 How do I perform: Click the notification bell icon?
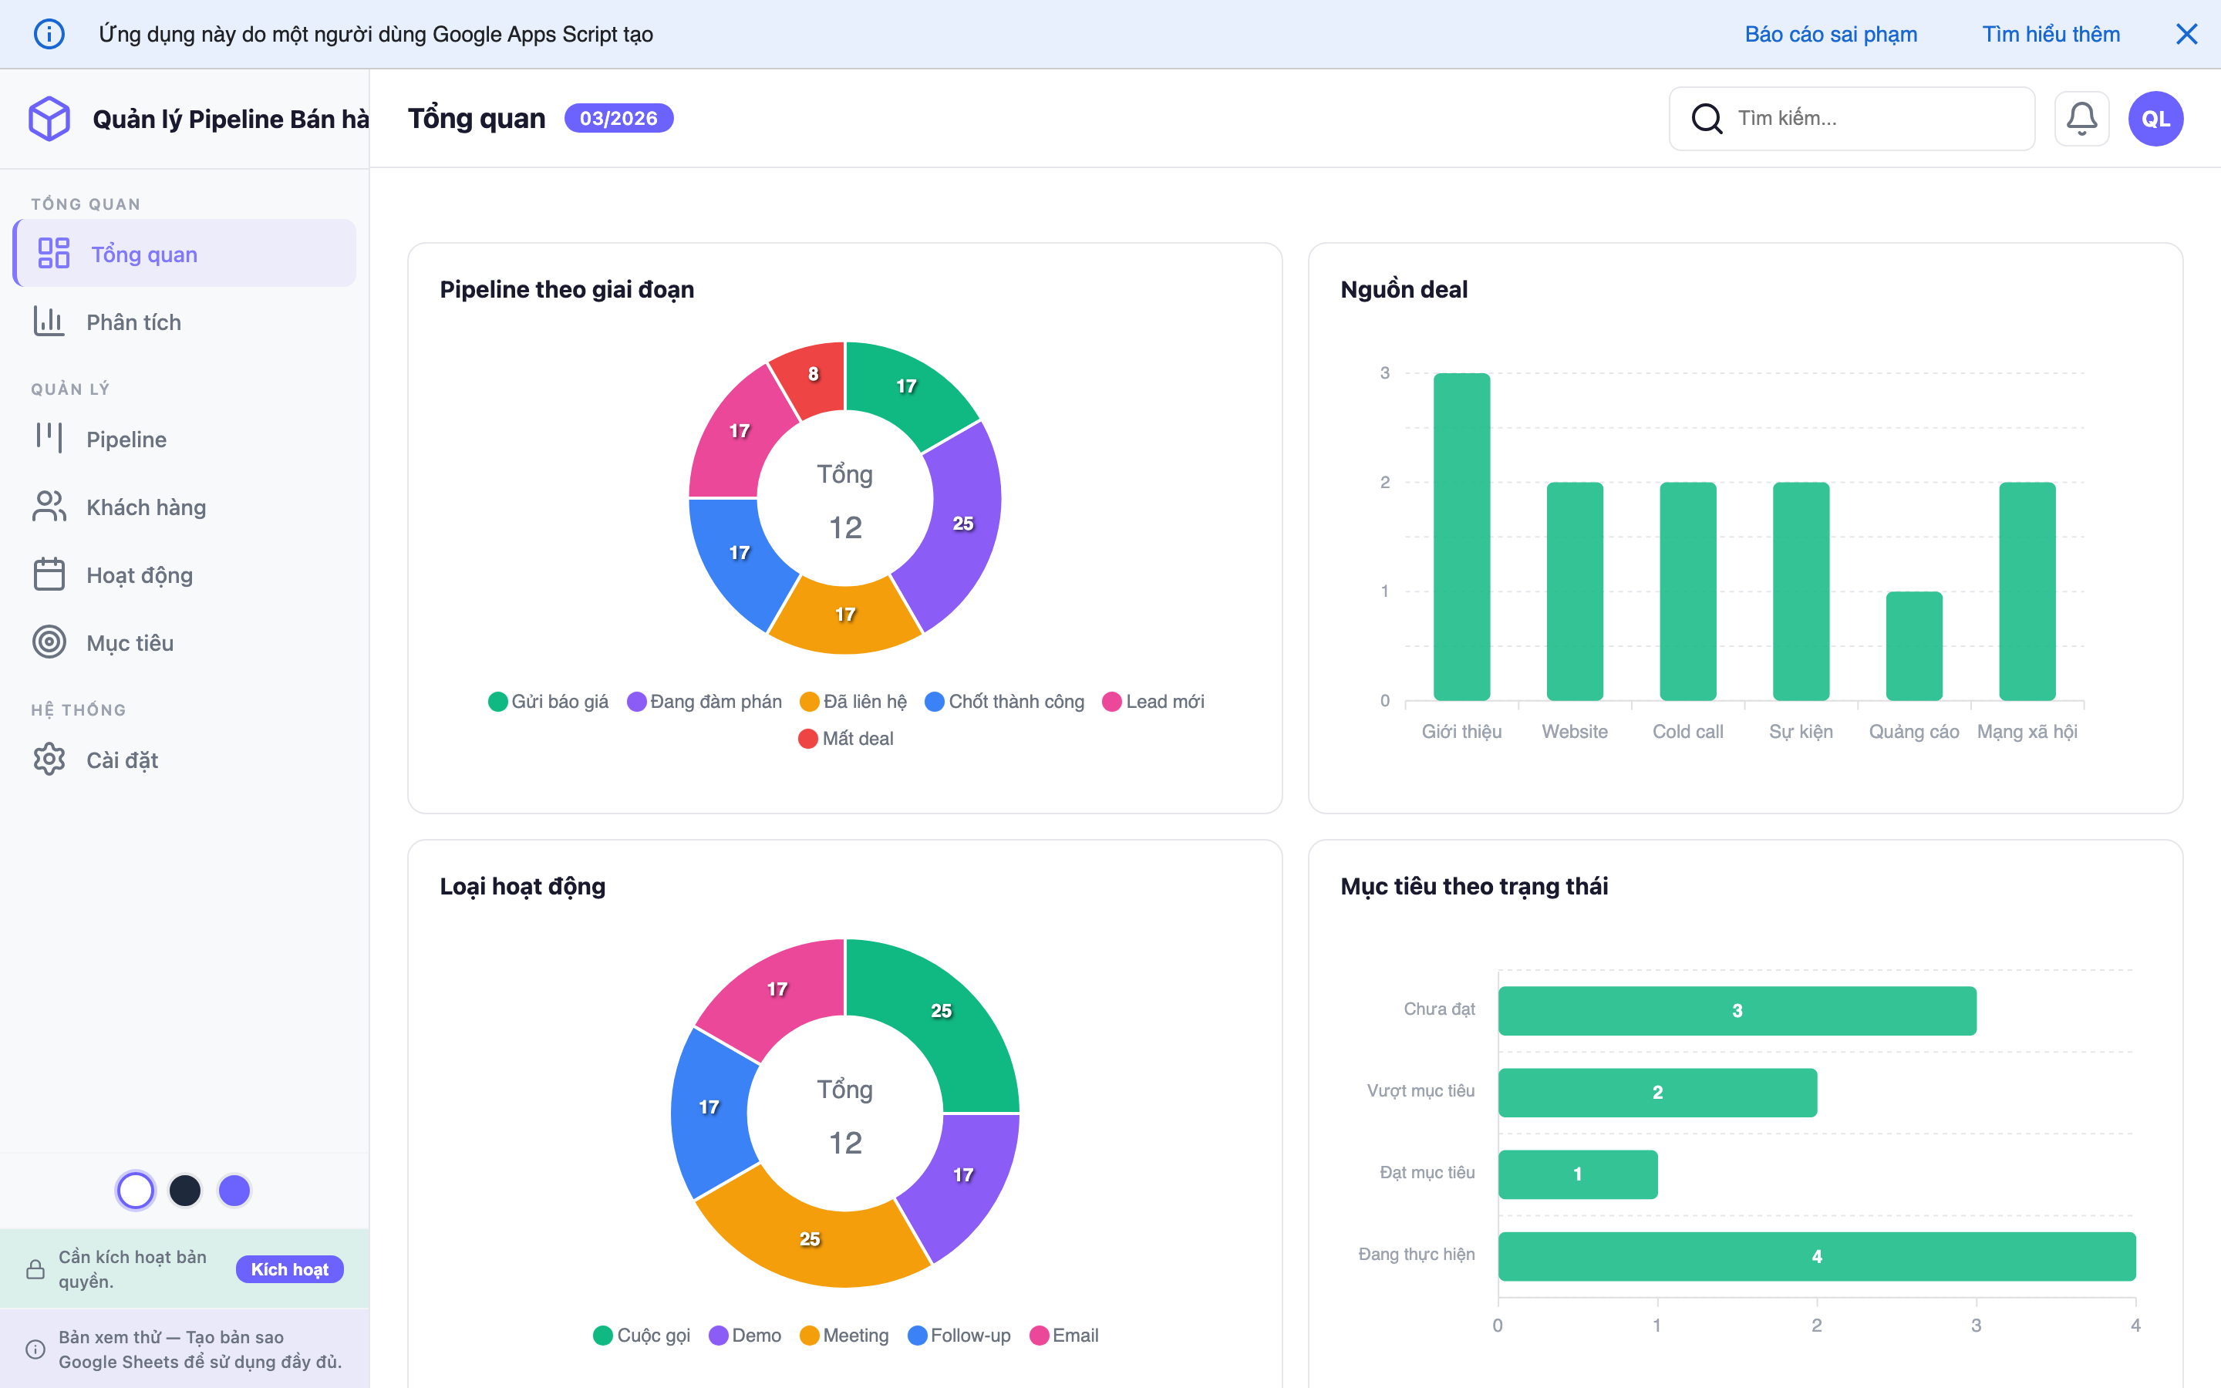(x=2081, y=119)
